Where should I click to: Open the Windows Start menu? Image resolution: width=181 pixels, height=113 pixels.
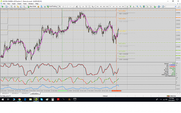3,99
